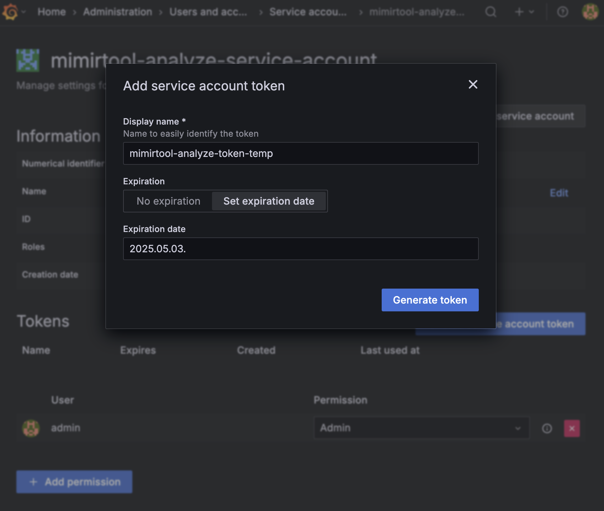This screenshot has height=511, width=604.
Task: Click the info icon beside Admin permission
Action: click(x=547, y=428)
